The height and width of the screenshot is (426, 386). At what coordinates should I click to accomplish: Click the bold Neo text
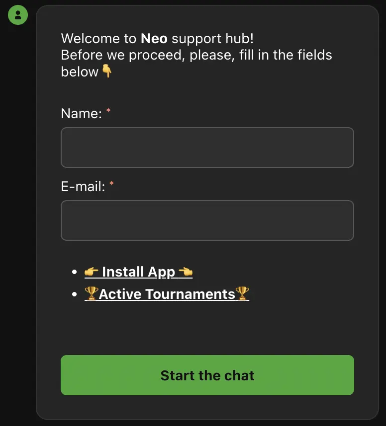pos(154,38)
